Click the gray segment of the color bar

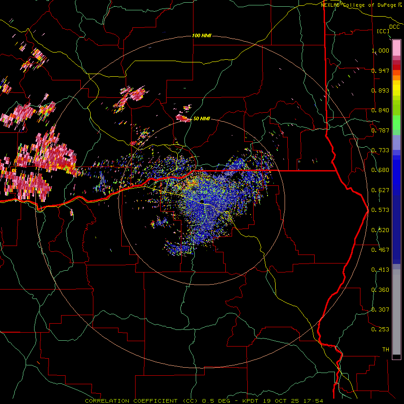click(x=396, y=312)
